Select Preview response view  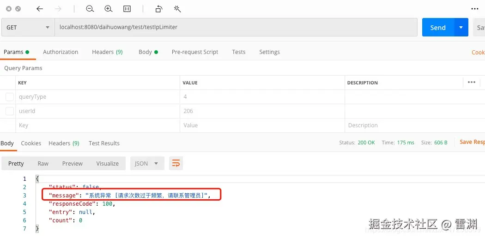pyautogui.click(x=73, y=163)
